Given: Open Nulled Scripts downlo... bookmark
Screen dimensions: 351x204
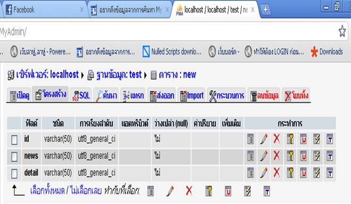Looking at the screenshot, I should pyautogui.click(x=172, y=52).
